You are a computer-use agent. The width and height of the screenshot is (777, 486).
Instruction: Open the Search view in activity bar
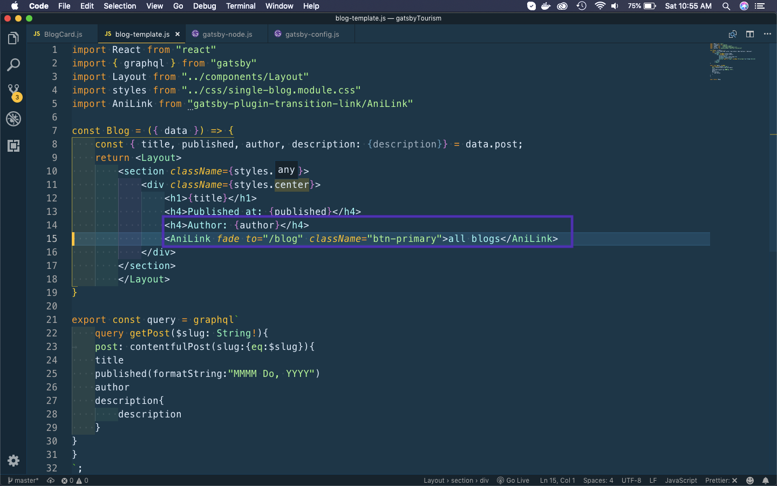pyautogui.click(x=13, y=65)
